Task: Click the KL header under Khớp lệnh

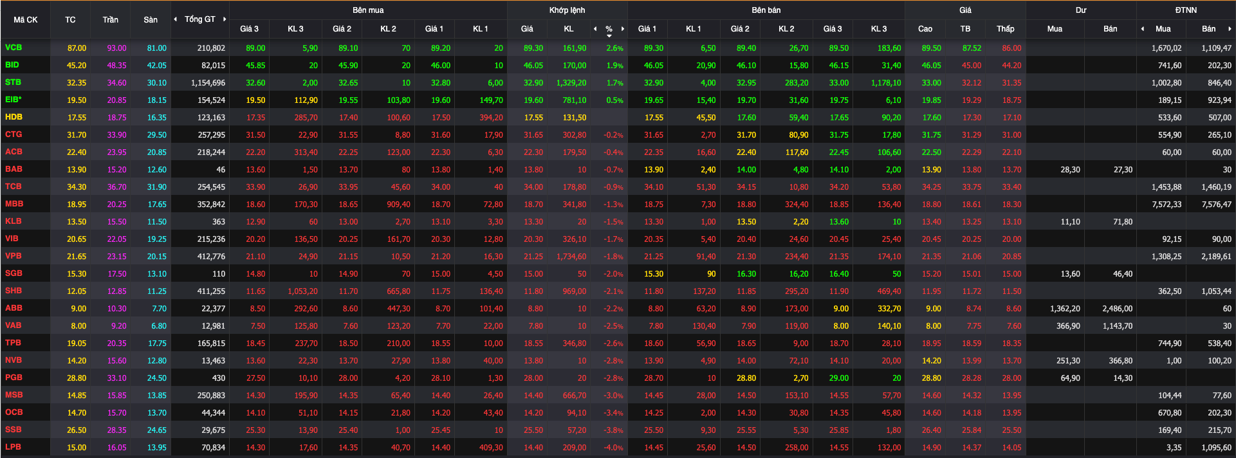Action: [x=569, y=29]
